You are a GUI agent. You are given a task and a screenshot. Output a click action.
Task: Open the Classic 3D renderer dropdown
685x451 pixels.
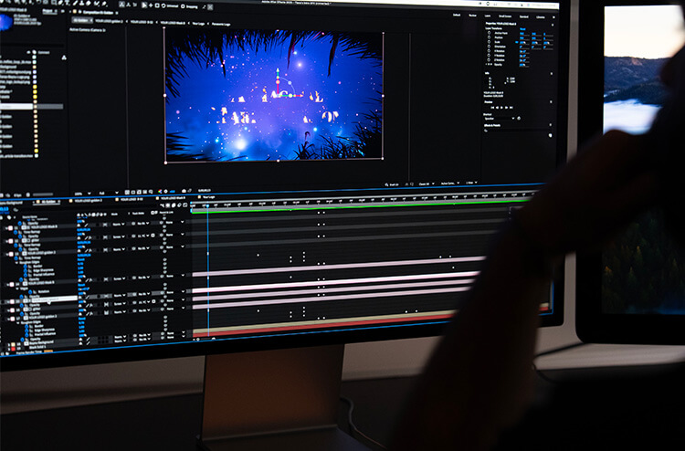point(427,184)
